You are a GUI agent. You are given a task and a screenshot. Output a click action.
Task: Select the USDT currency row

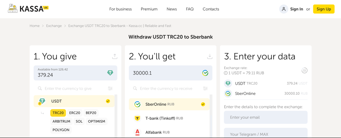tap(74, 101)
